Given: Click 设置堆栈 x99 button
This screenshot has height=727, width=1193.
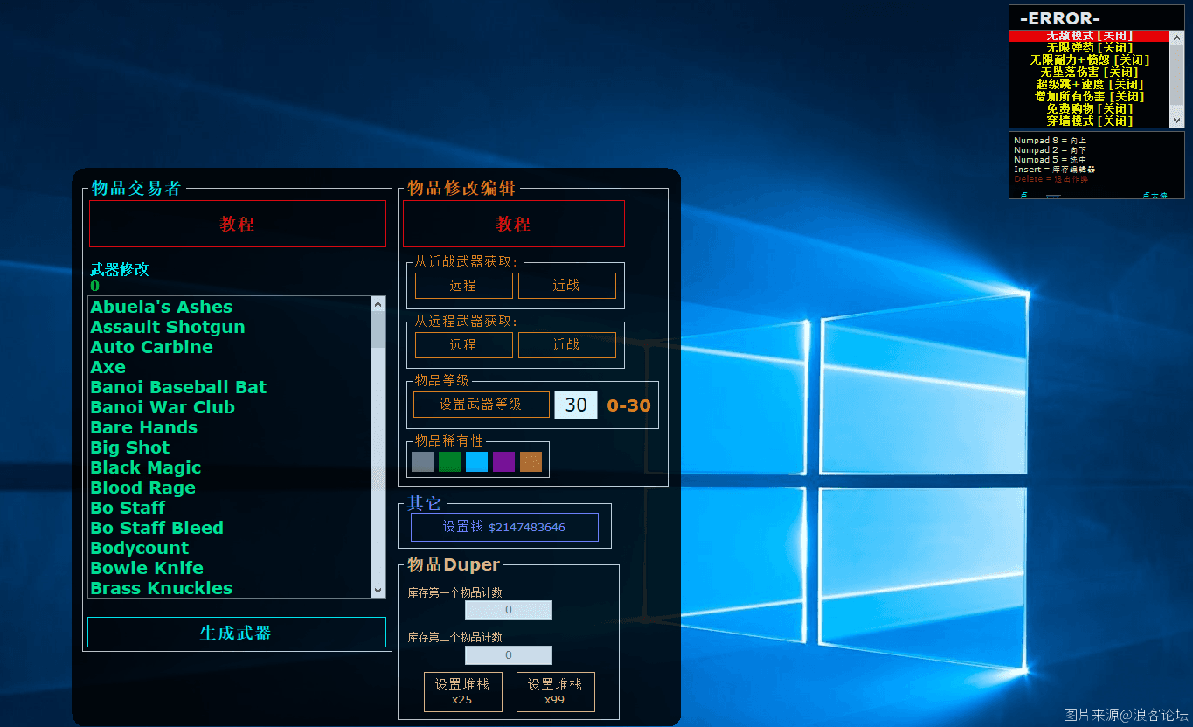Looking at the screenshot, I should pos(555,691).
